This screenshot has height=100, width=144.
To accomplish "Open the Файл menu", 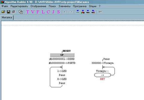I will tap(5, 6).
